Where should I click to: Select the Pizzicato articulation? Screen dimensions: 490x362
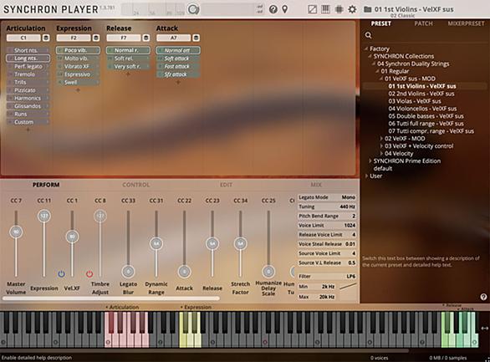28,90
